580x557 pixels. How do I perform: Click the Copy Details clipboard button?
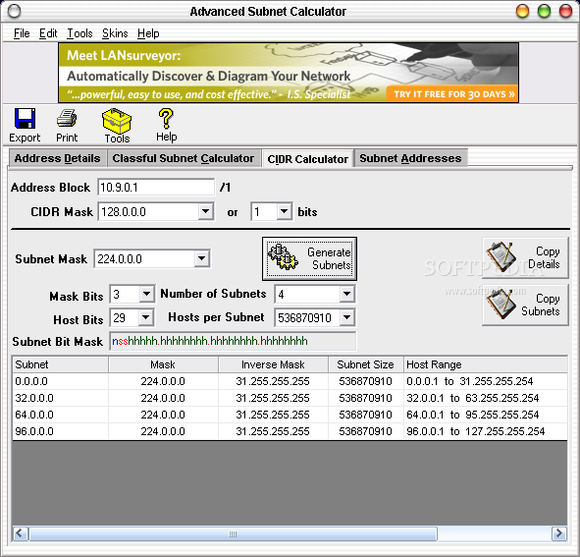[x=525, y=257]
